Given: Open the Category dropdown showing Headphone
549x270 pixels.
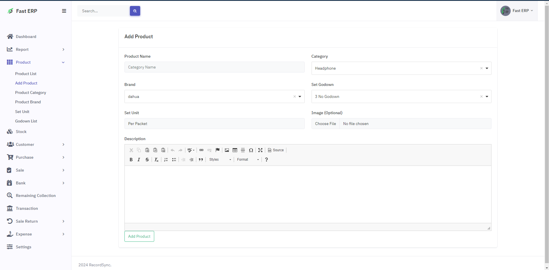Looking at the screenshot, I should point(401,68).
